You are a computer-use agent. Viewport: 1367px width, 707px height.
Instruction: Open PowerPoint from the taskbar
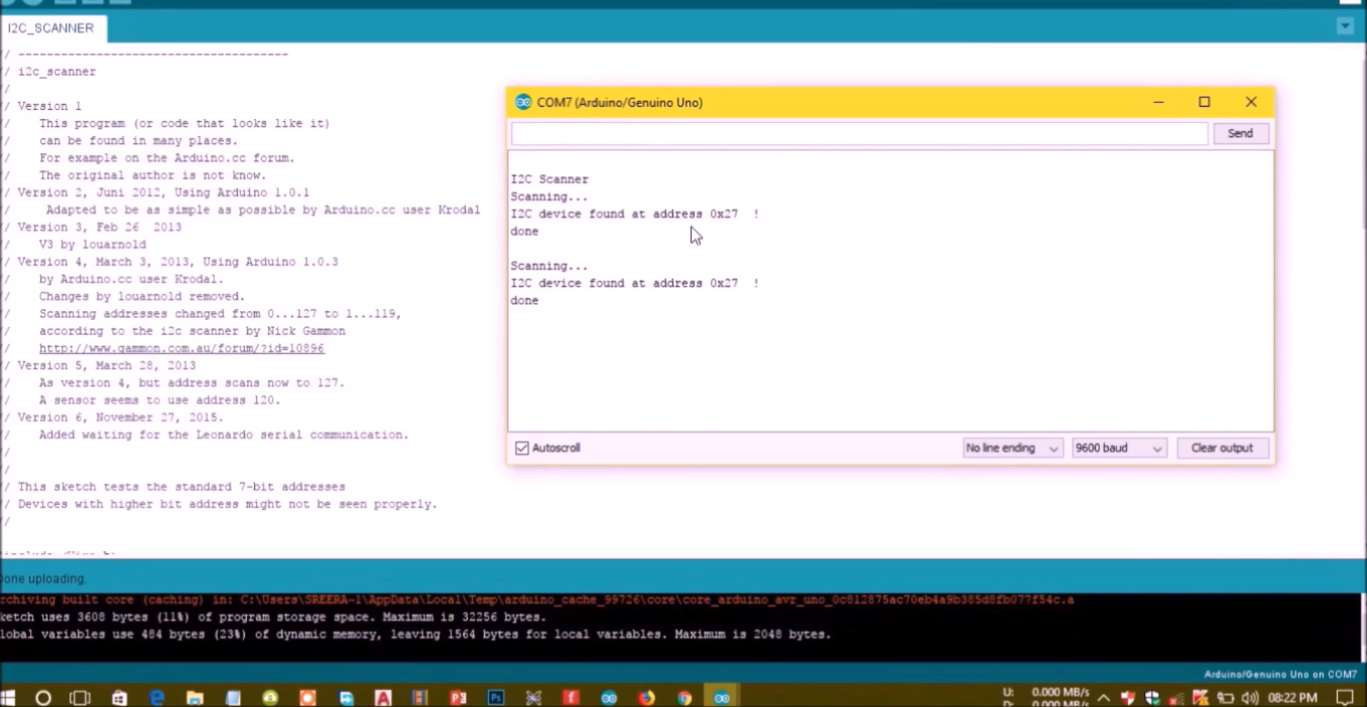[x=459, y=698]
